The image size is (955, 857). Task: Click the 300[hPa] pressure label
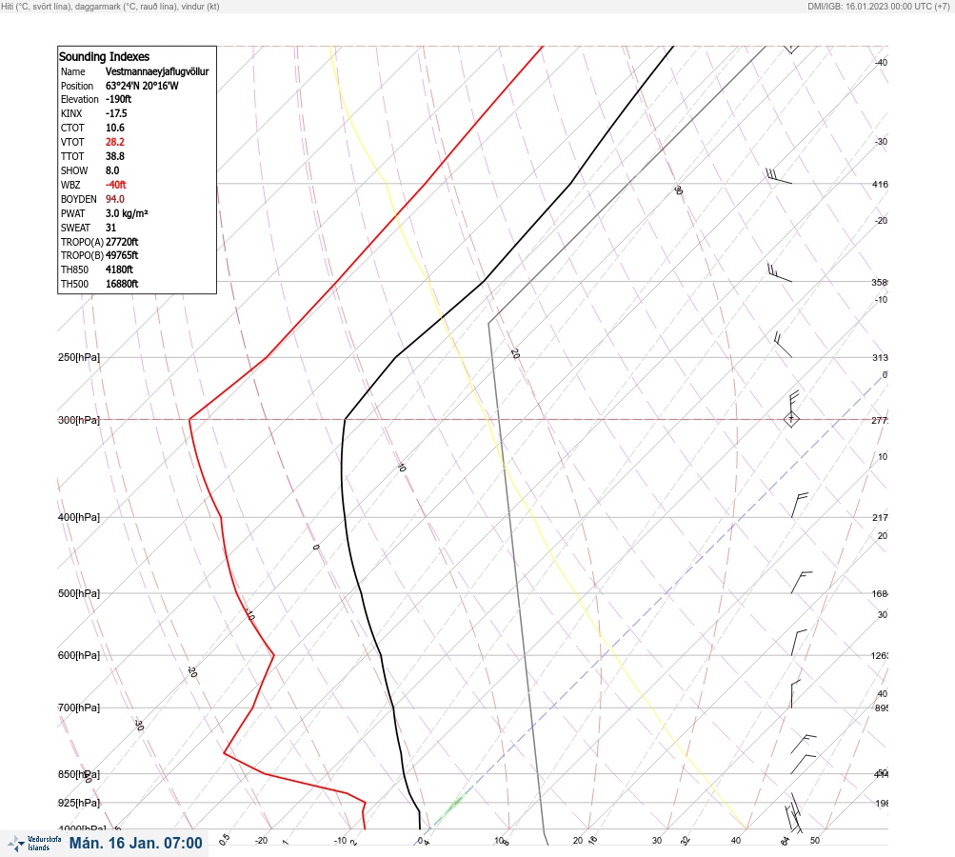(x=79, y=420)
